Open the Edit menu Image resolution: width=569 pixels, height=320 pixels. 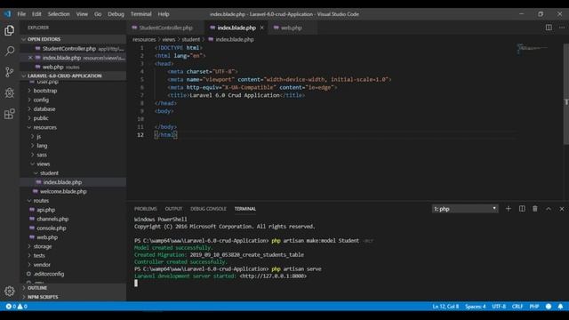coord(36,14)
